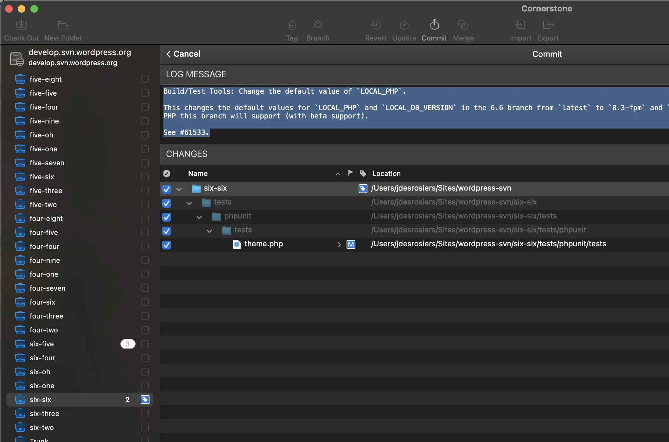Collapse the six-six folder in the Changes list
Viewport: 669px width, 442px height.
click(x=179, y=189)
